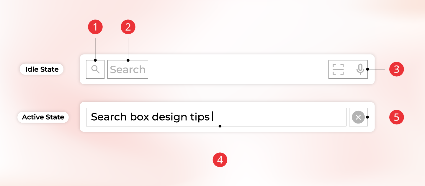Click the gray Search placeholder text
The image size is (425, 186).
pos(128,70)
